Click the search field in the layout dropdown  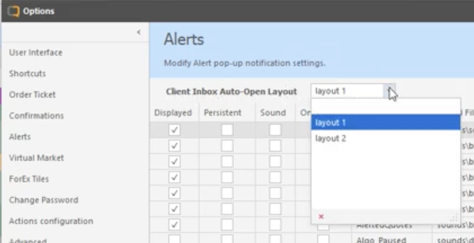(x=386, y=107)
